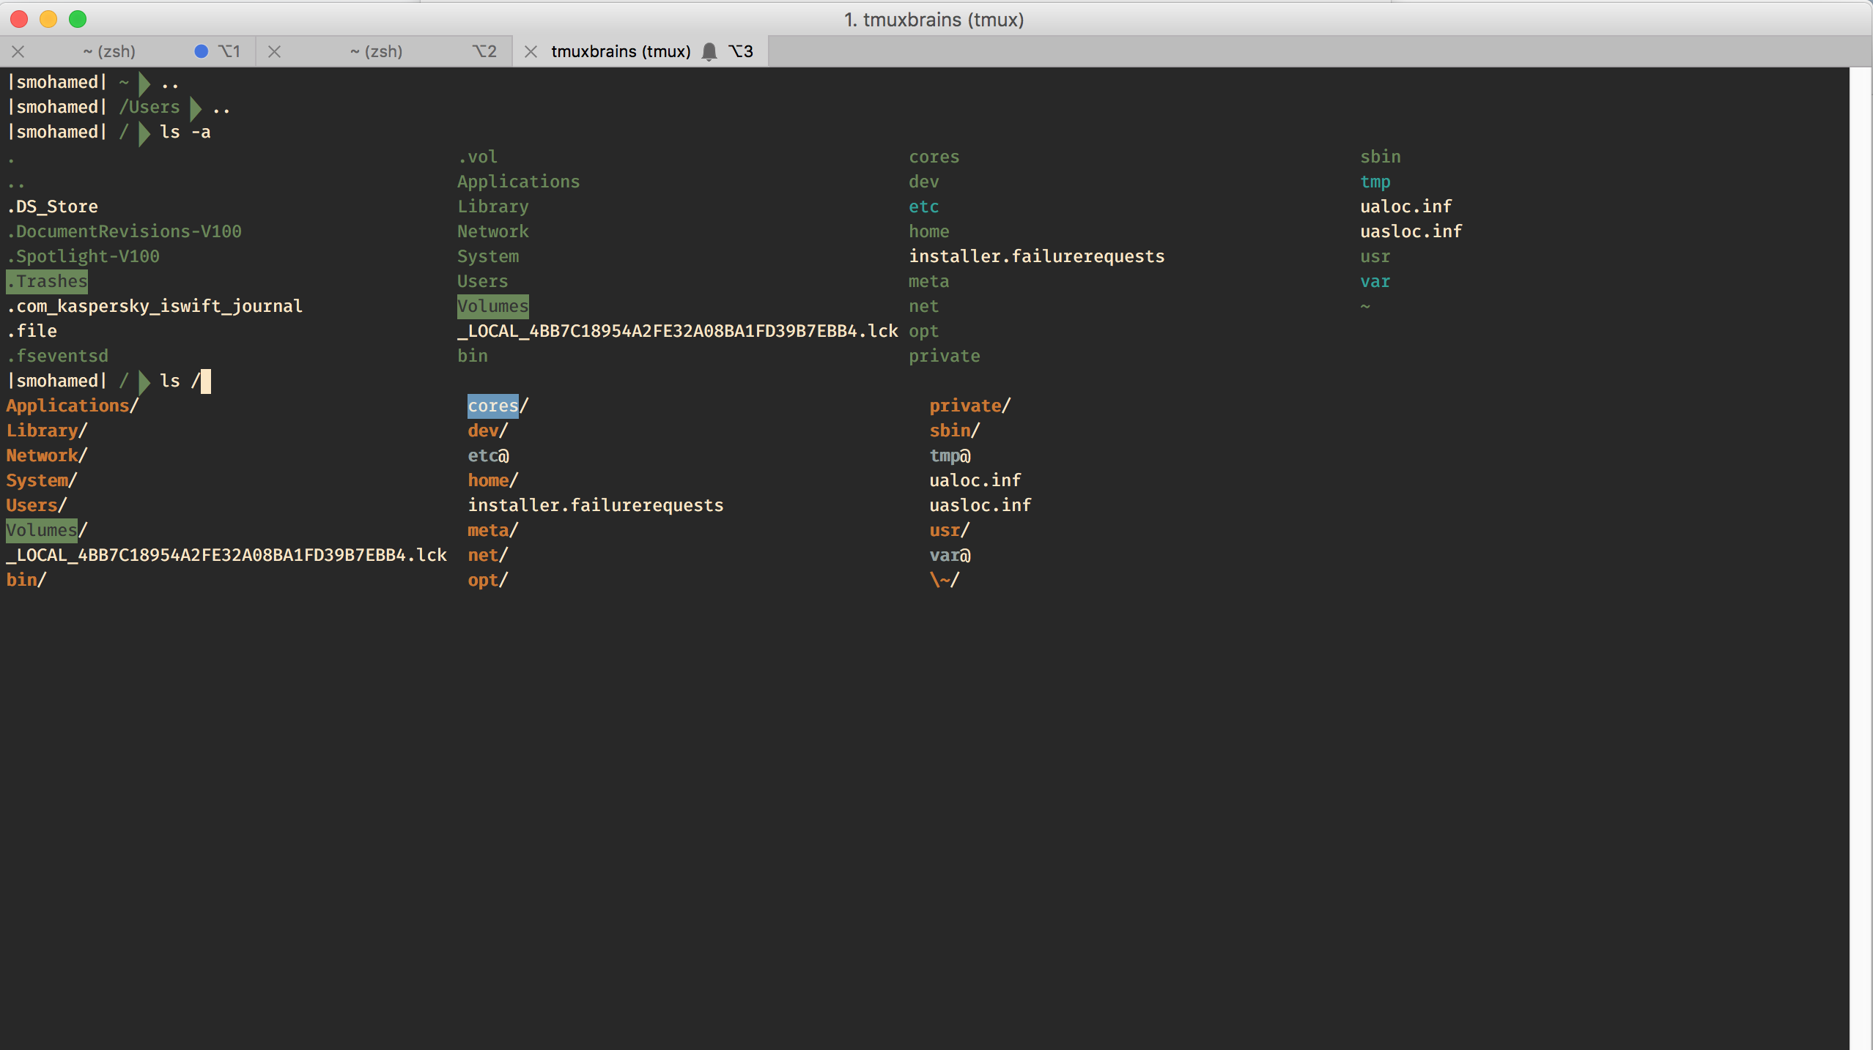Close the tmuxbrains tmux tab
This screenshot has width=1873, height=1050.
[531, 51]
